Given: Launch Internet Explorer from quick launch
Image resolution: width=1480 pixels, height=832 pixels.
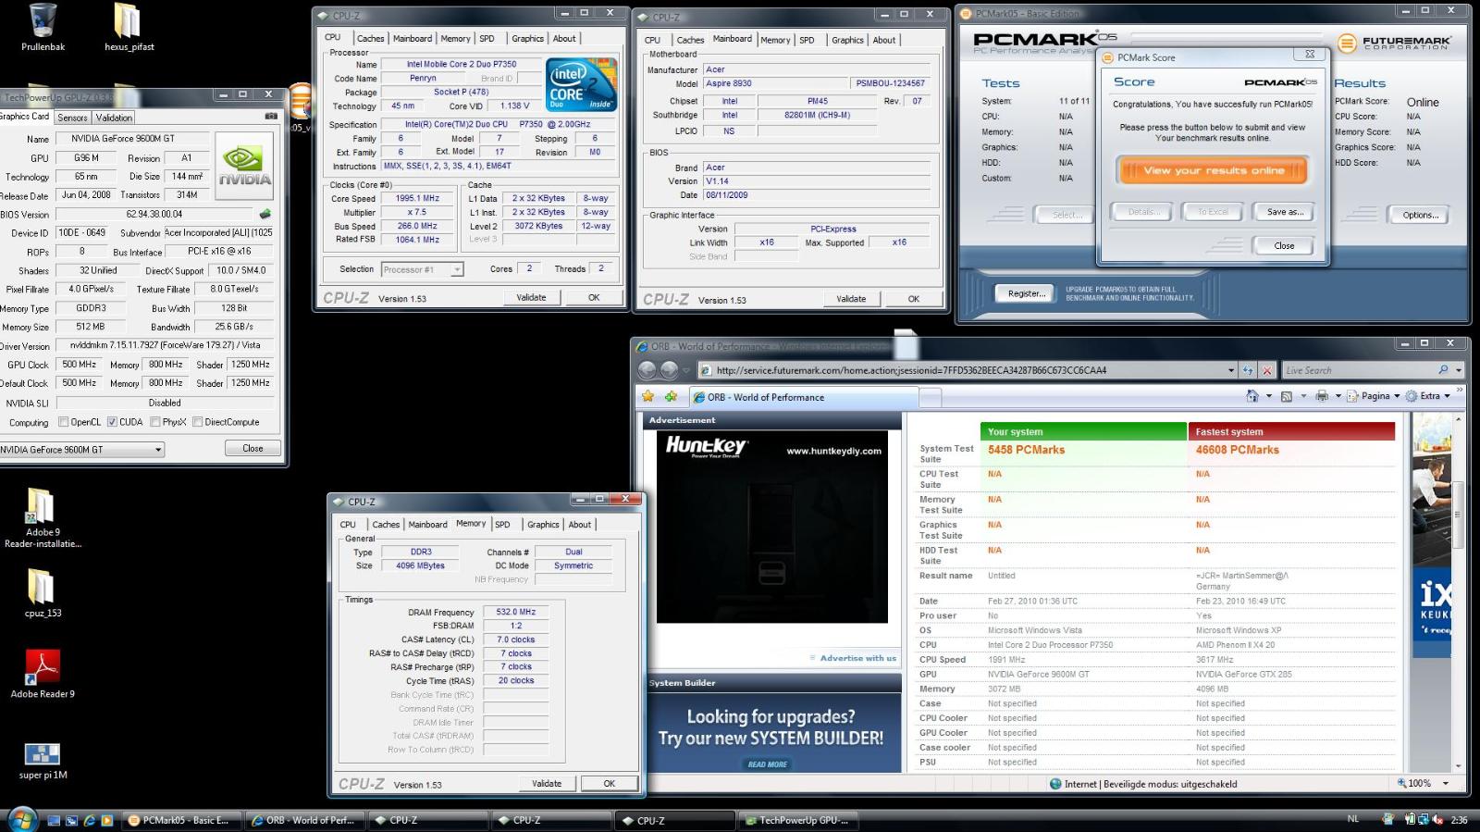Looking at the screenshot, I should tap(90, 820).
